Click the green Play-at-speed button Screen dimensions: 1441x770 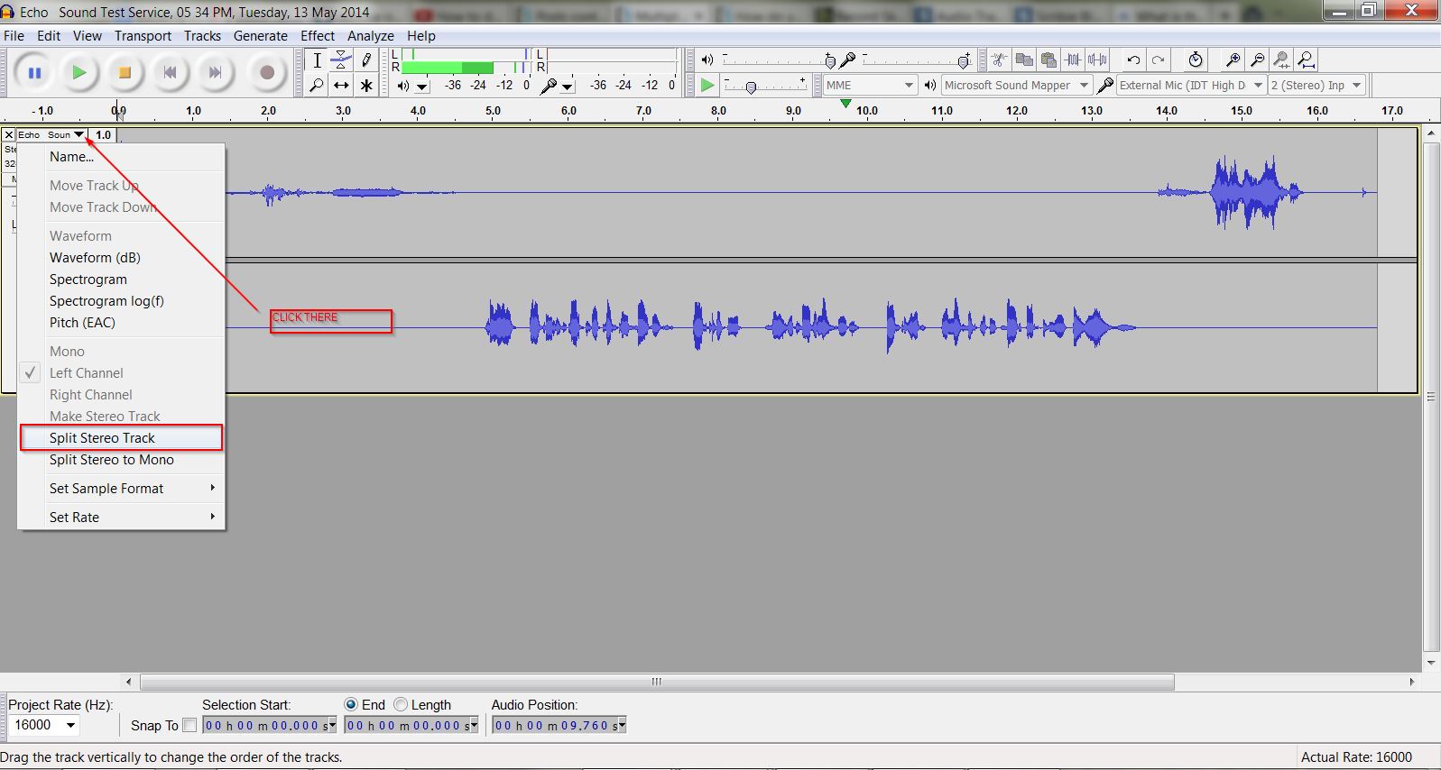click(x=707, y=85)
